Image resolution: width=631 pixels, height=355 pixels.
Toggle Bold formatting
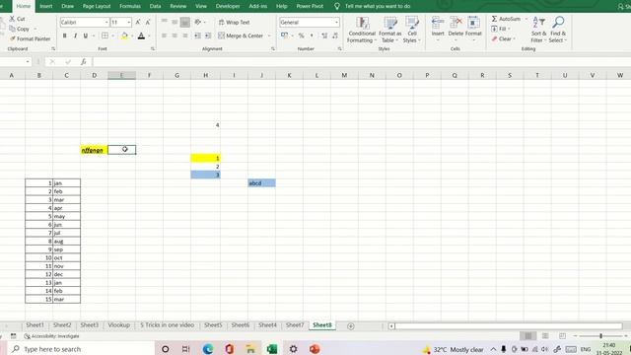(x=64, y=35)
